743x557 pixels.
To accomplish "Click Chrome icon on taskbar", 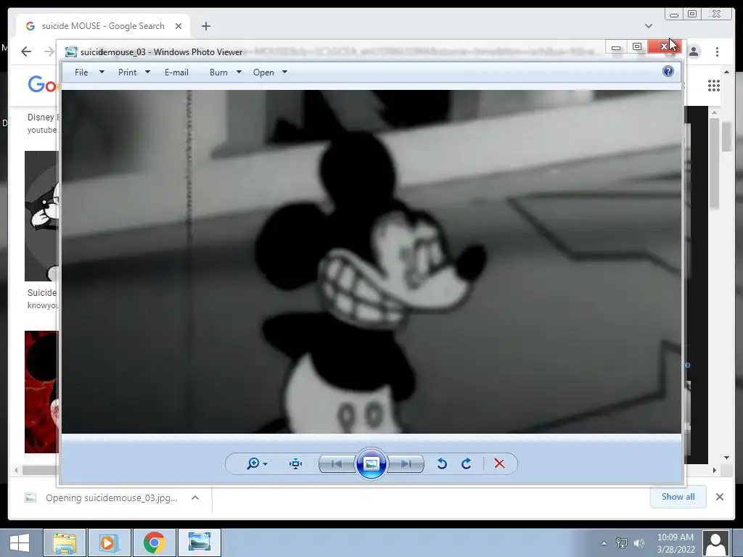I will pos(155,542).
